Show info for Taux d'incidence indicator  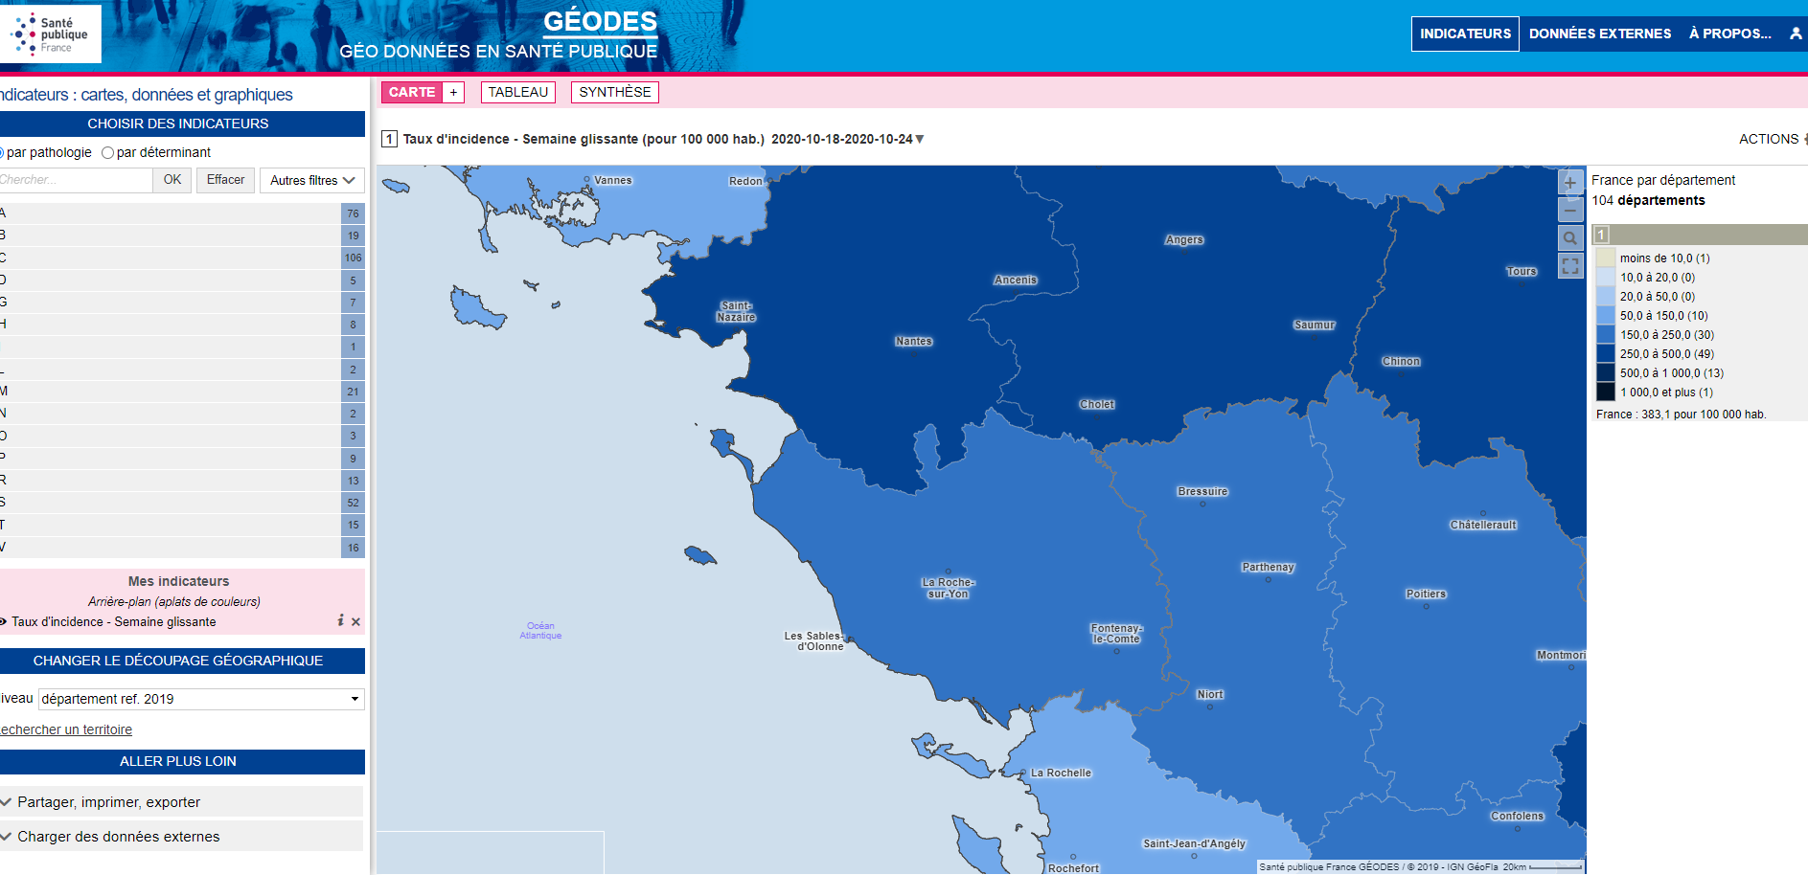click(x=340, y=621)
